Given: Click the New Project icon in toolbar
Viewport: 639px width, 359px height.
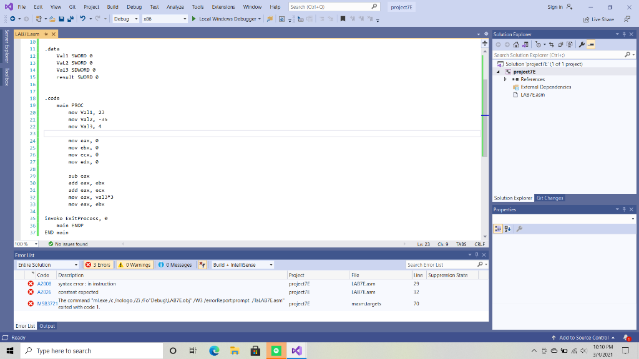Looking at the screenshot, I should [x=39, y=19].
